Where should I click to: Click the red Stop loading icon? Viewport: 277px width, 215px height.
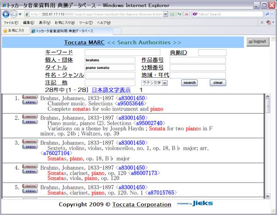click(x=187, y=14)
